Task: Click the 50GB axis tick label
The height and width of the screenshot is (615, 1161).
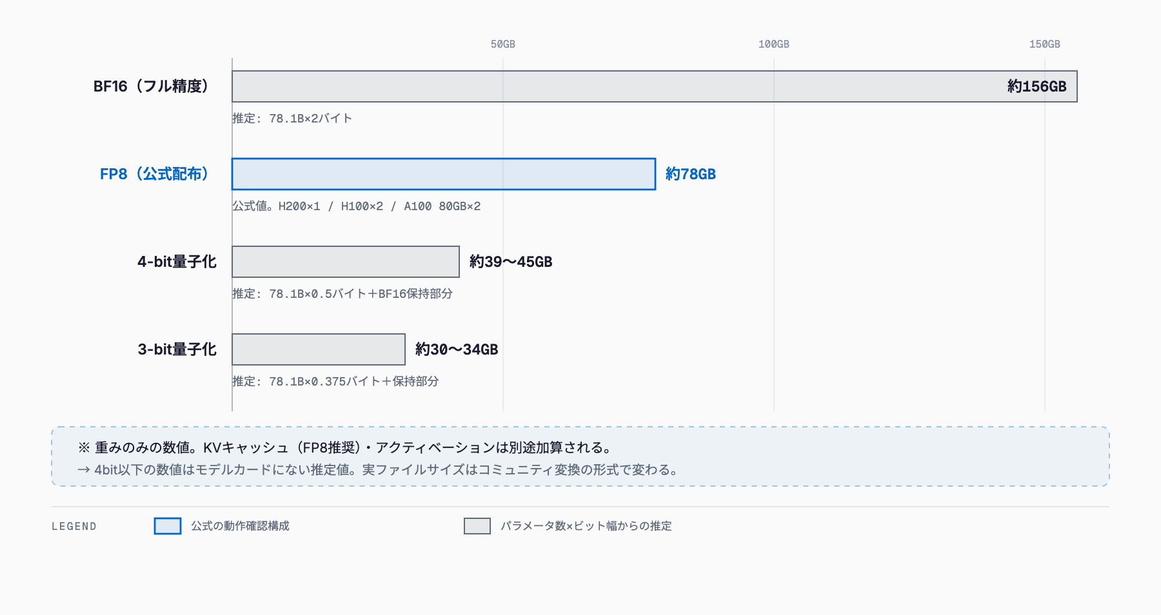Action: click(x=503, y=44)
